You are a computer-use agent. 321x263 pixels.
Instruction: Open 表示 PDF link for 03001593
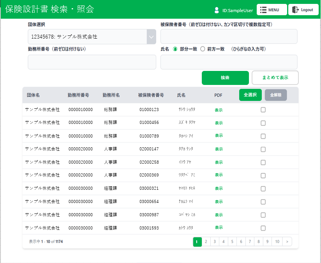point(219,228)
